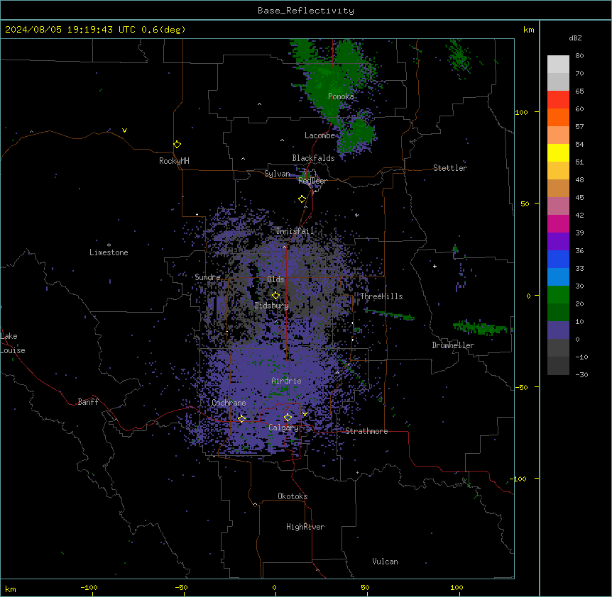
Task: Click the asterisk marker above Limestone
Action: tap(109, 245)
